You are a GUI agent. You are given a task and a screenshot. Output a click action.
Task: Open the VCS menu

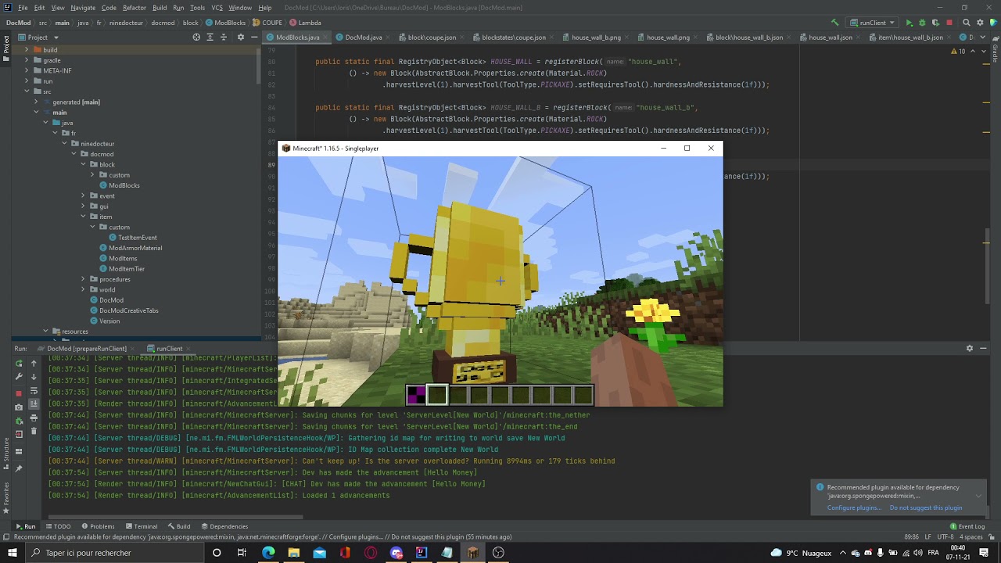coord(217,8)
